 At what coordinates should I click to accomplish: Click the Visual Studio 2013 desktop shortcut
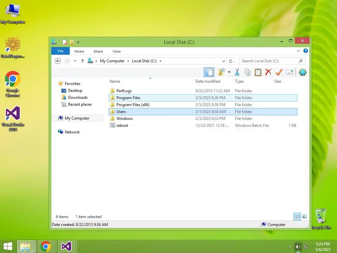point(13,119)
